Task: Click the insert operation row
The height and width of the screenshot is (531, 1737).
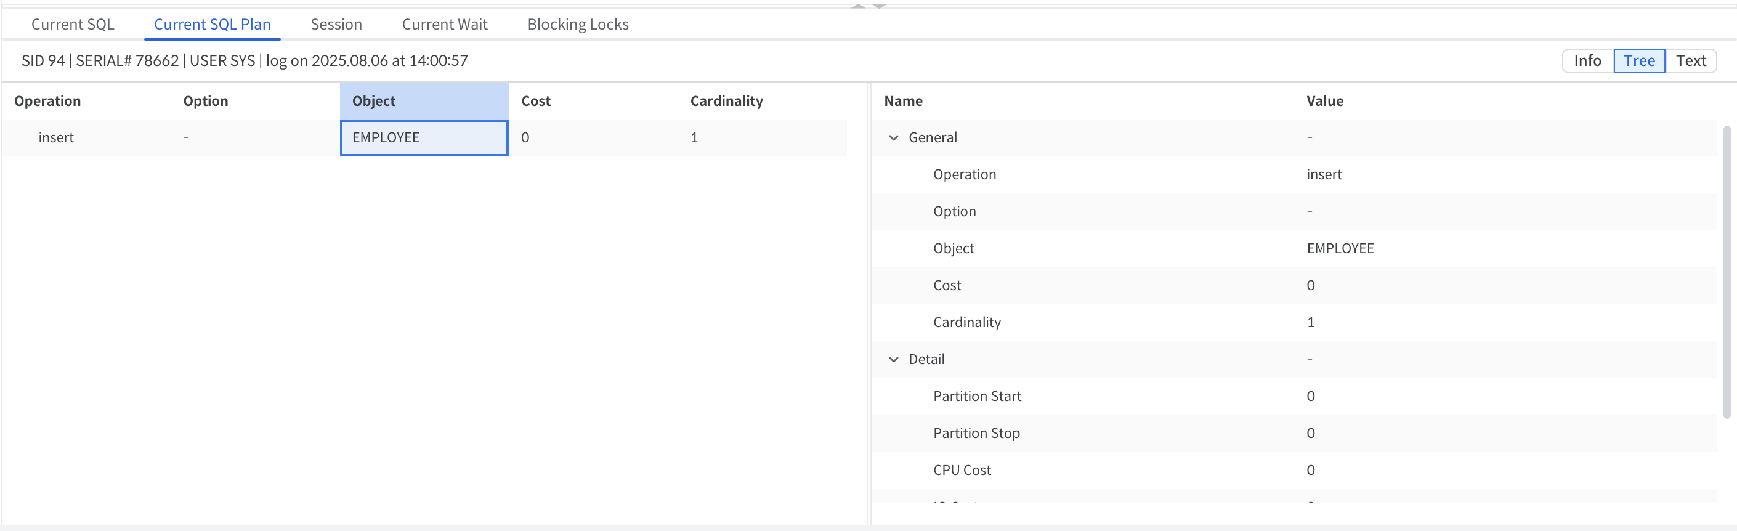Action: click(x=56, y=137)
